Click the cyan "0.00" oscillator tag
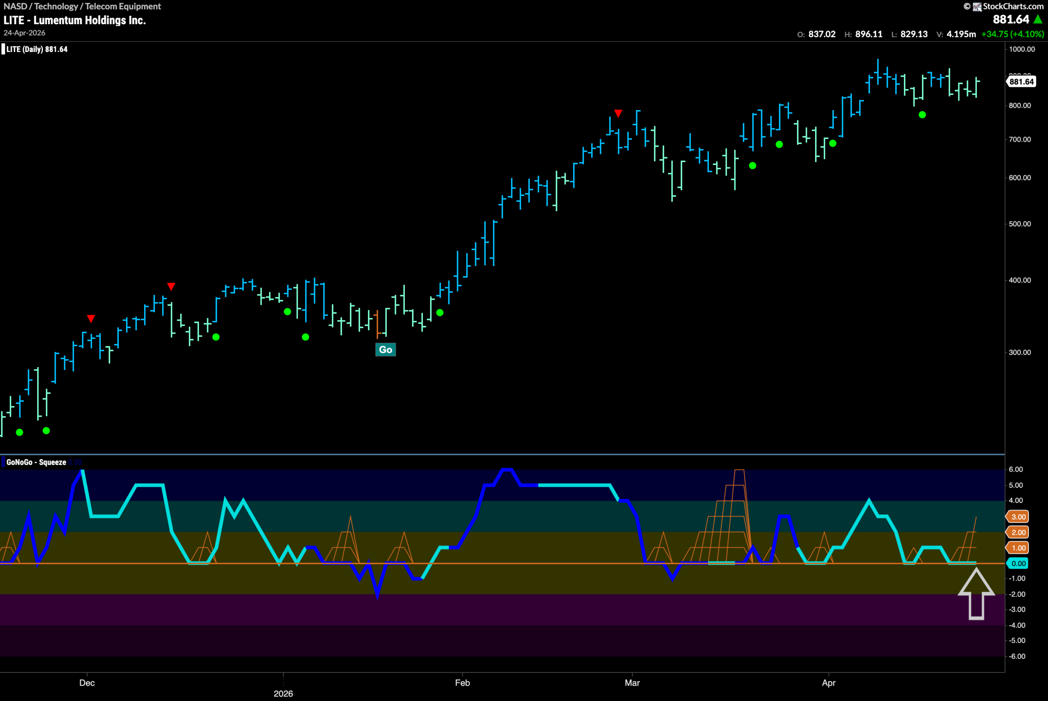 pyautogui.click(x=1018, y=564)
